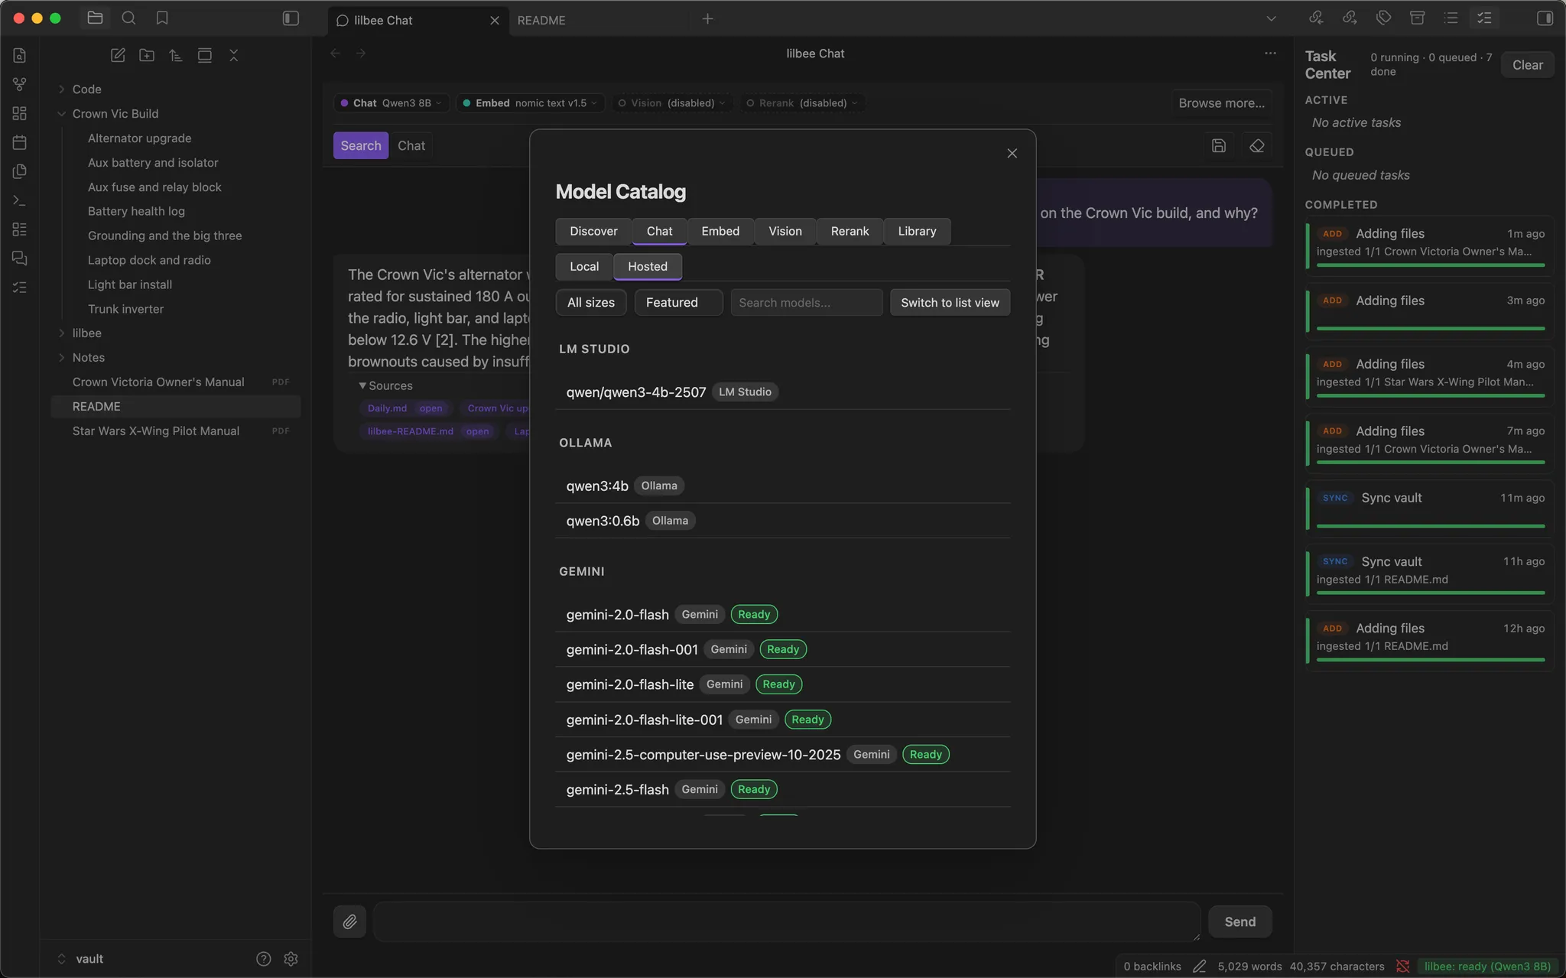Open the Rerank tab in Model Catalog

point(850,231)
